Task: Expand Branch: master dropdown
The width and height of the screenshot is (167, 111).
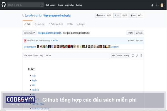Action: click(30, 33)
